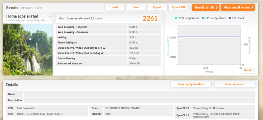The image size is (263, 120).
Task: Select the Video Chat encoding v2 row
Action: click(x=108, y=53)
